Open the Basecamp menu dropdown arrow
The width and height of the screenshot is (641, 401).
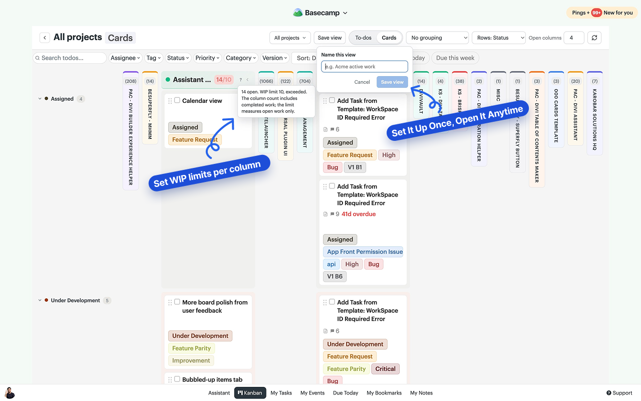tap(345, 13)
